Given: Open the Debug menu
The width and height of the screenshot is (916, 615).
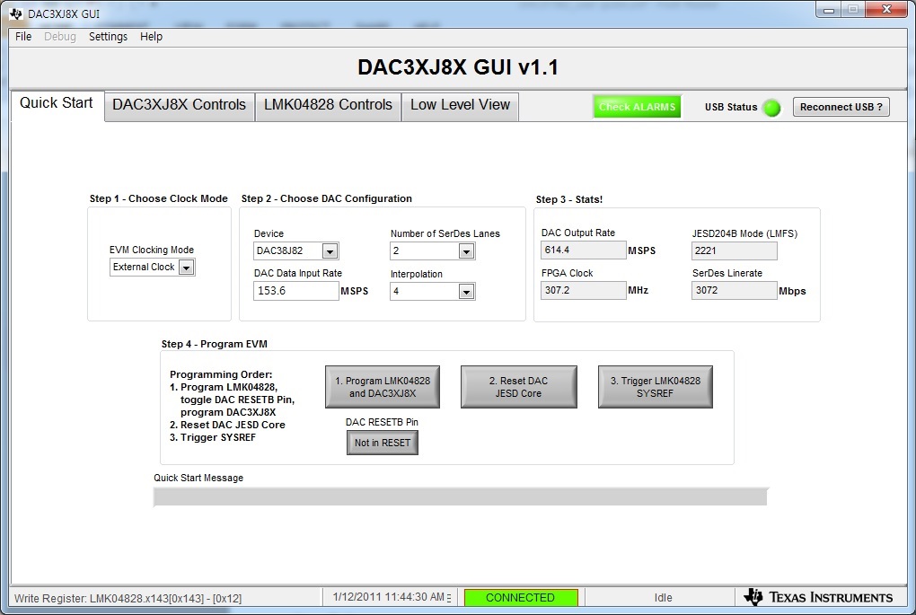Looking at the screenshot, I should (60, 36).
